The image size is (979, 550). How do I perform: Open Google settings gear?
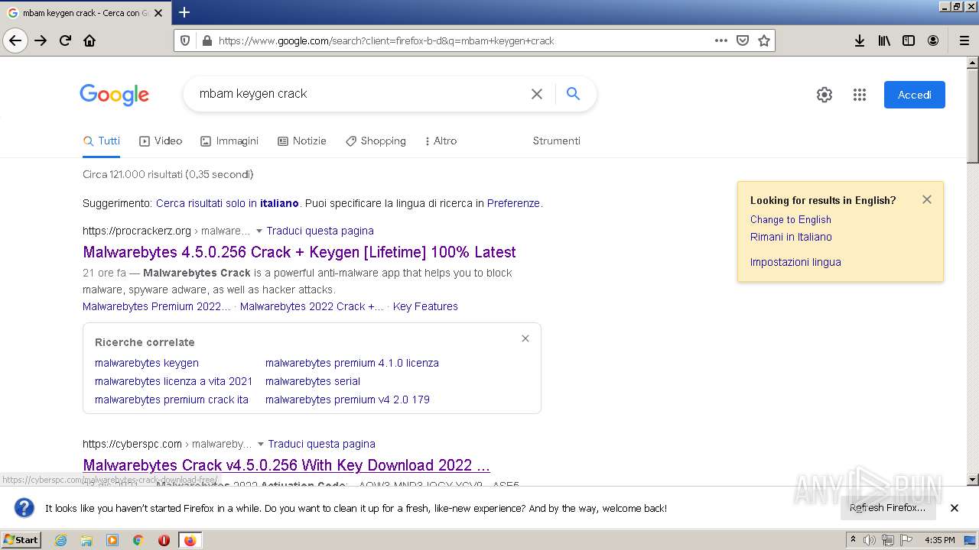point(825,95)
